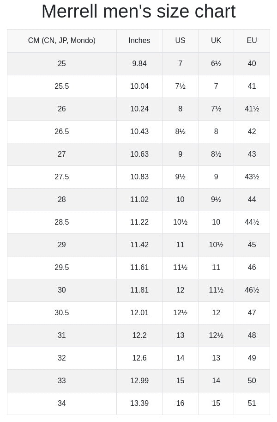Click the US column header

(x=180, y=40)
